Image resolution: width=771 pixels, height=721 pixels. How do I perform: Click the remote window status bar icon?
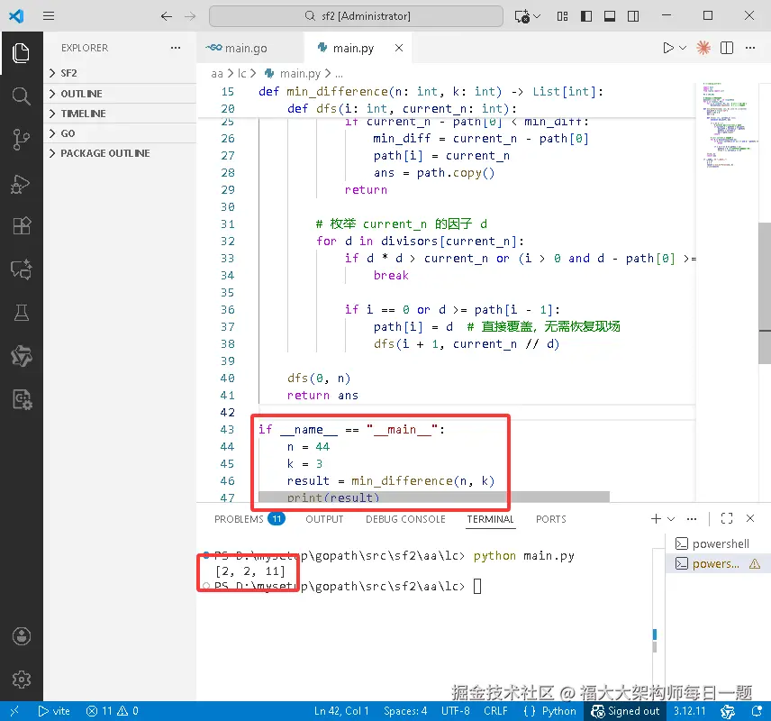click(14, 711)
